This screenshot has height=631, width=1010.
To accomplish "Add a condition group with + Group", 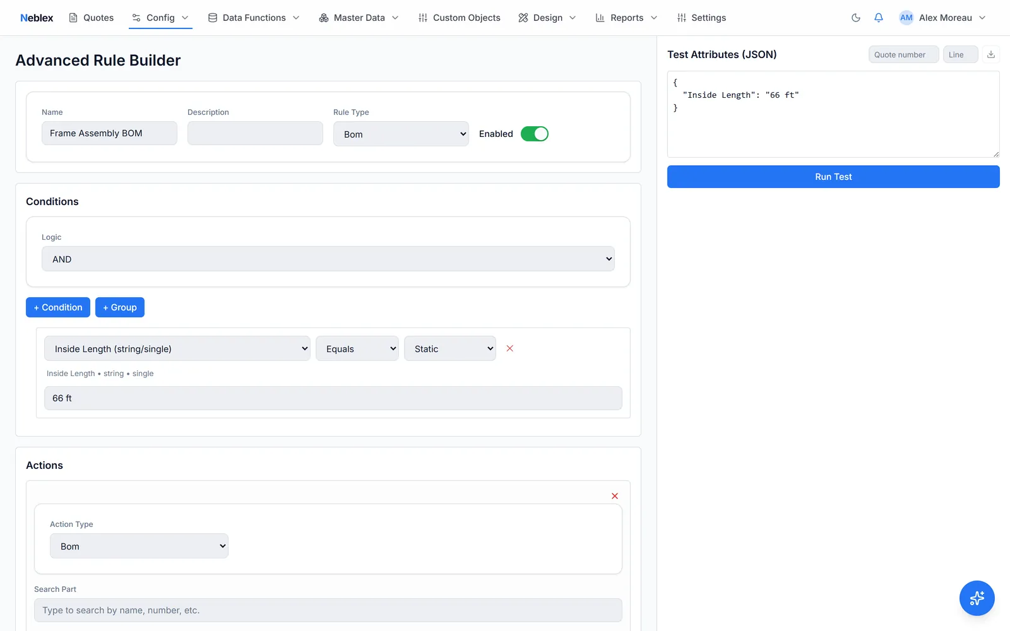I will coord(120,307).
